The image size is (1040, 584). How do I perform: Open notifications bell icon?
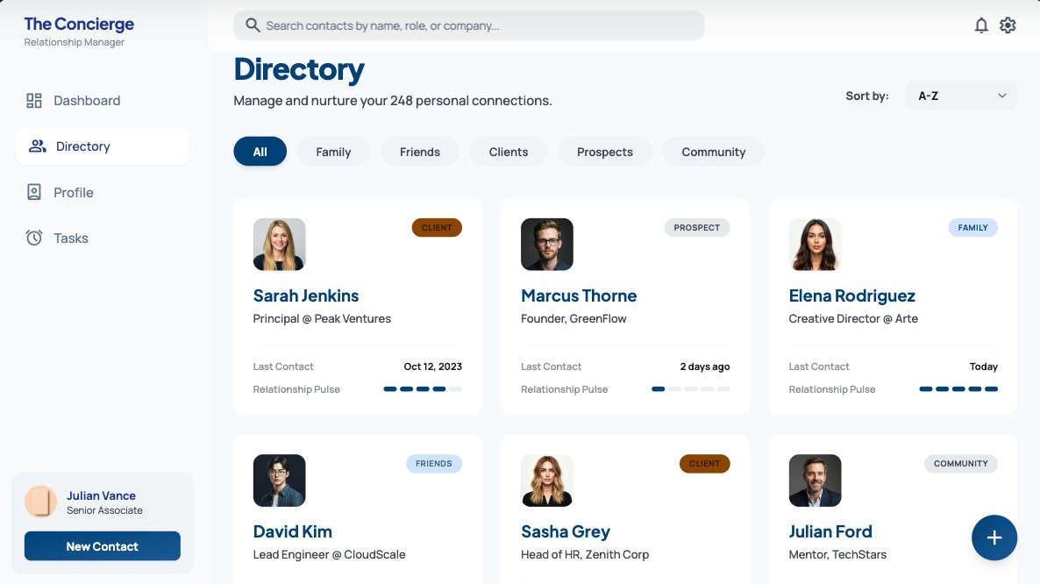pyautogui.click(x=981, y=25)
